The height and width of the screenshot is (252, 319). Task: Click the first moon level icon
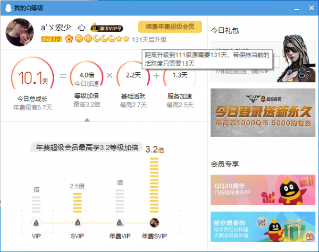point(97,39)
